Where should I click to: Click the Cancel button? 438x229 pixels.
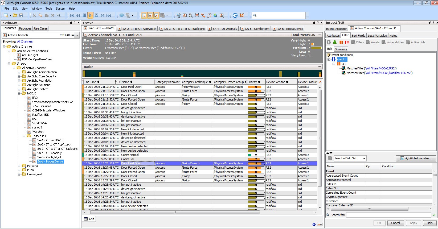[395, 223]
